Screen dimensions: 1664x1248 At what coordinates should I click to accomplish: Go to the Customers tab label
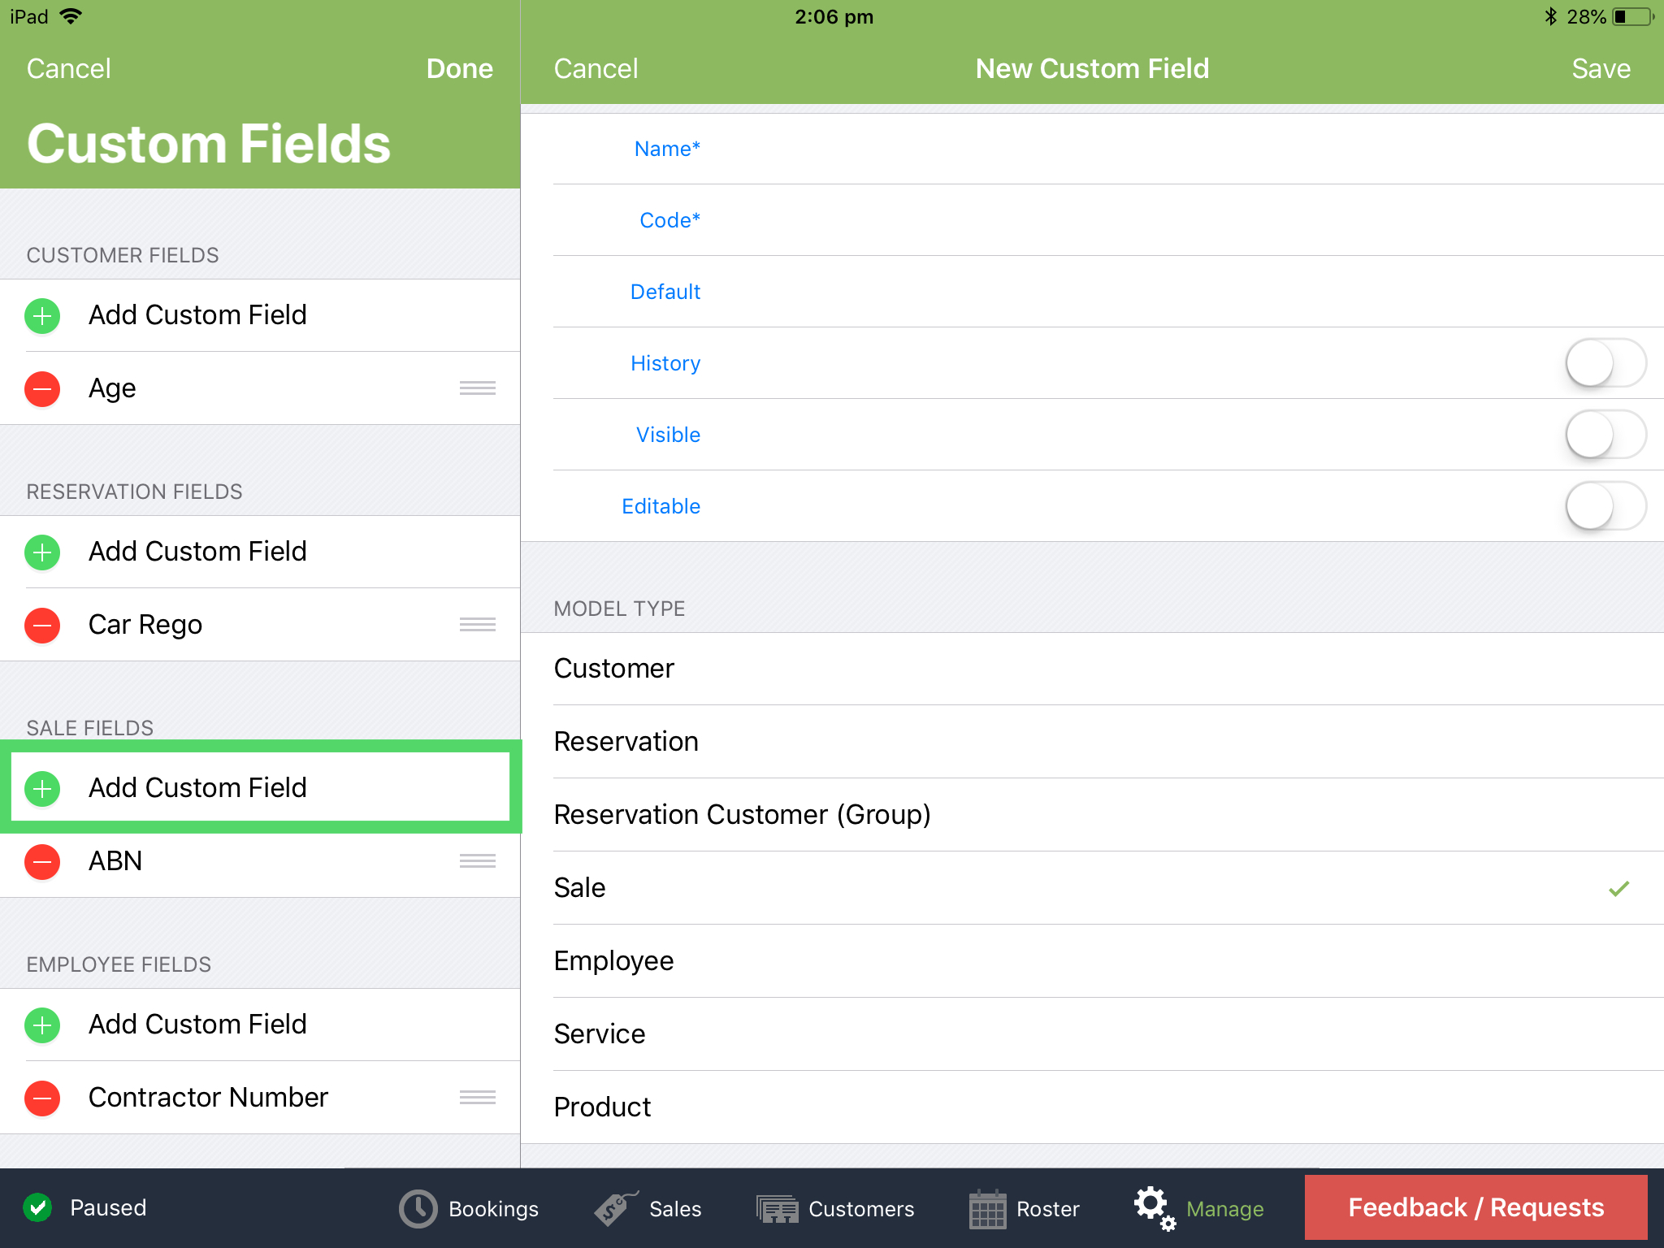pyautogui.click(x=861, y=1209)
